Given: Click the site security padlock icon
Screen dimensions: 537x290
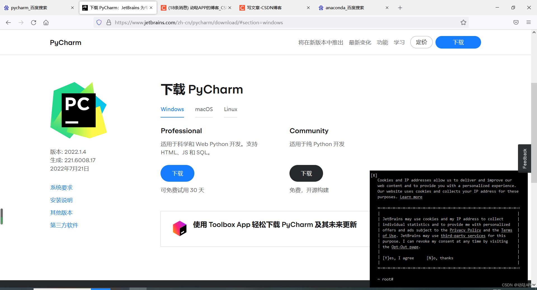Looking at the screenshot, I should 109,23.
